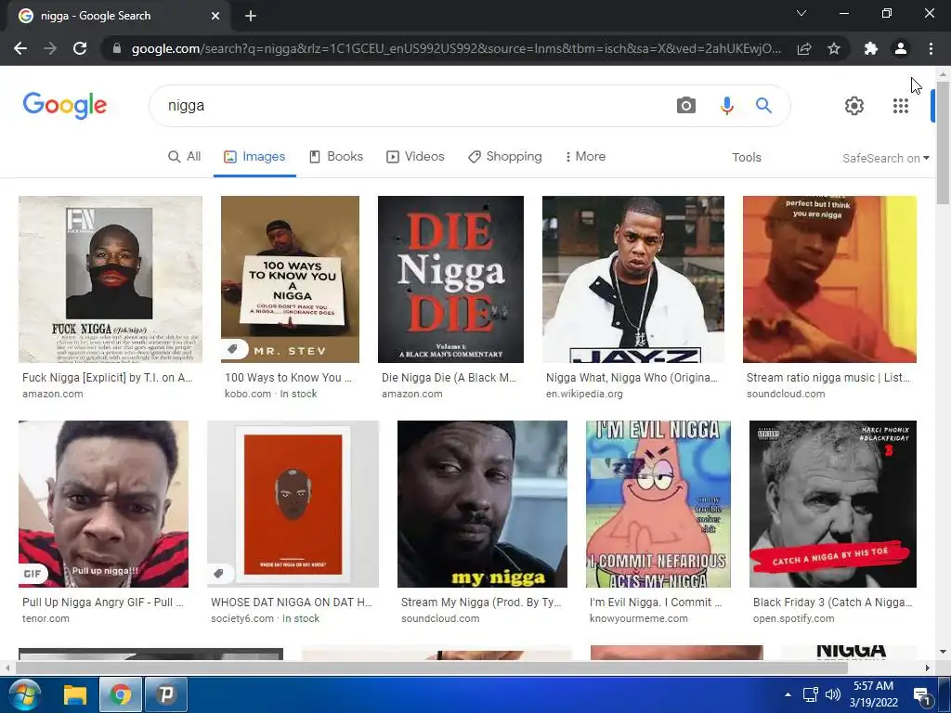
Task: Close the Google Search browser tab
Action: pos(215,16)
